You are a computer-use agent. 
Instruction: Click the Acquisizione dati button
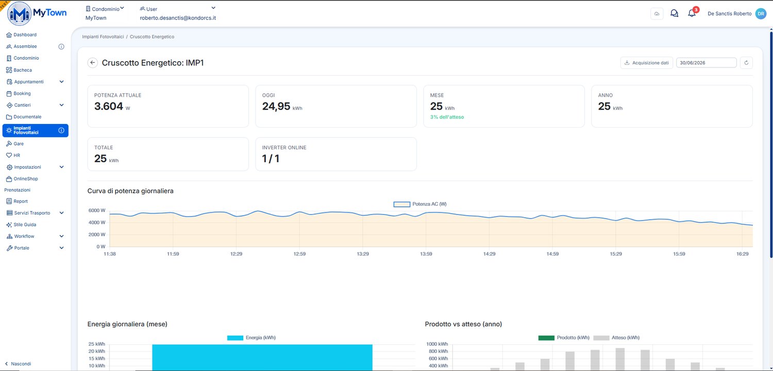coord(646,63)
